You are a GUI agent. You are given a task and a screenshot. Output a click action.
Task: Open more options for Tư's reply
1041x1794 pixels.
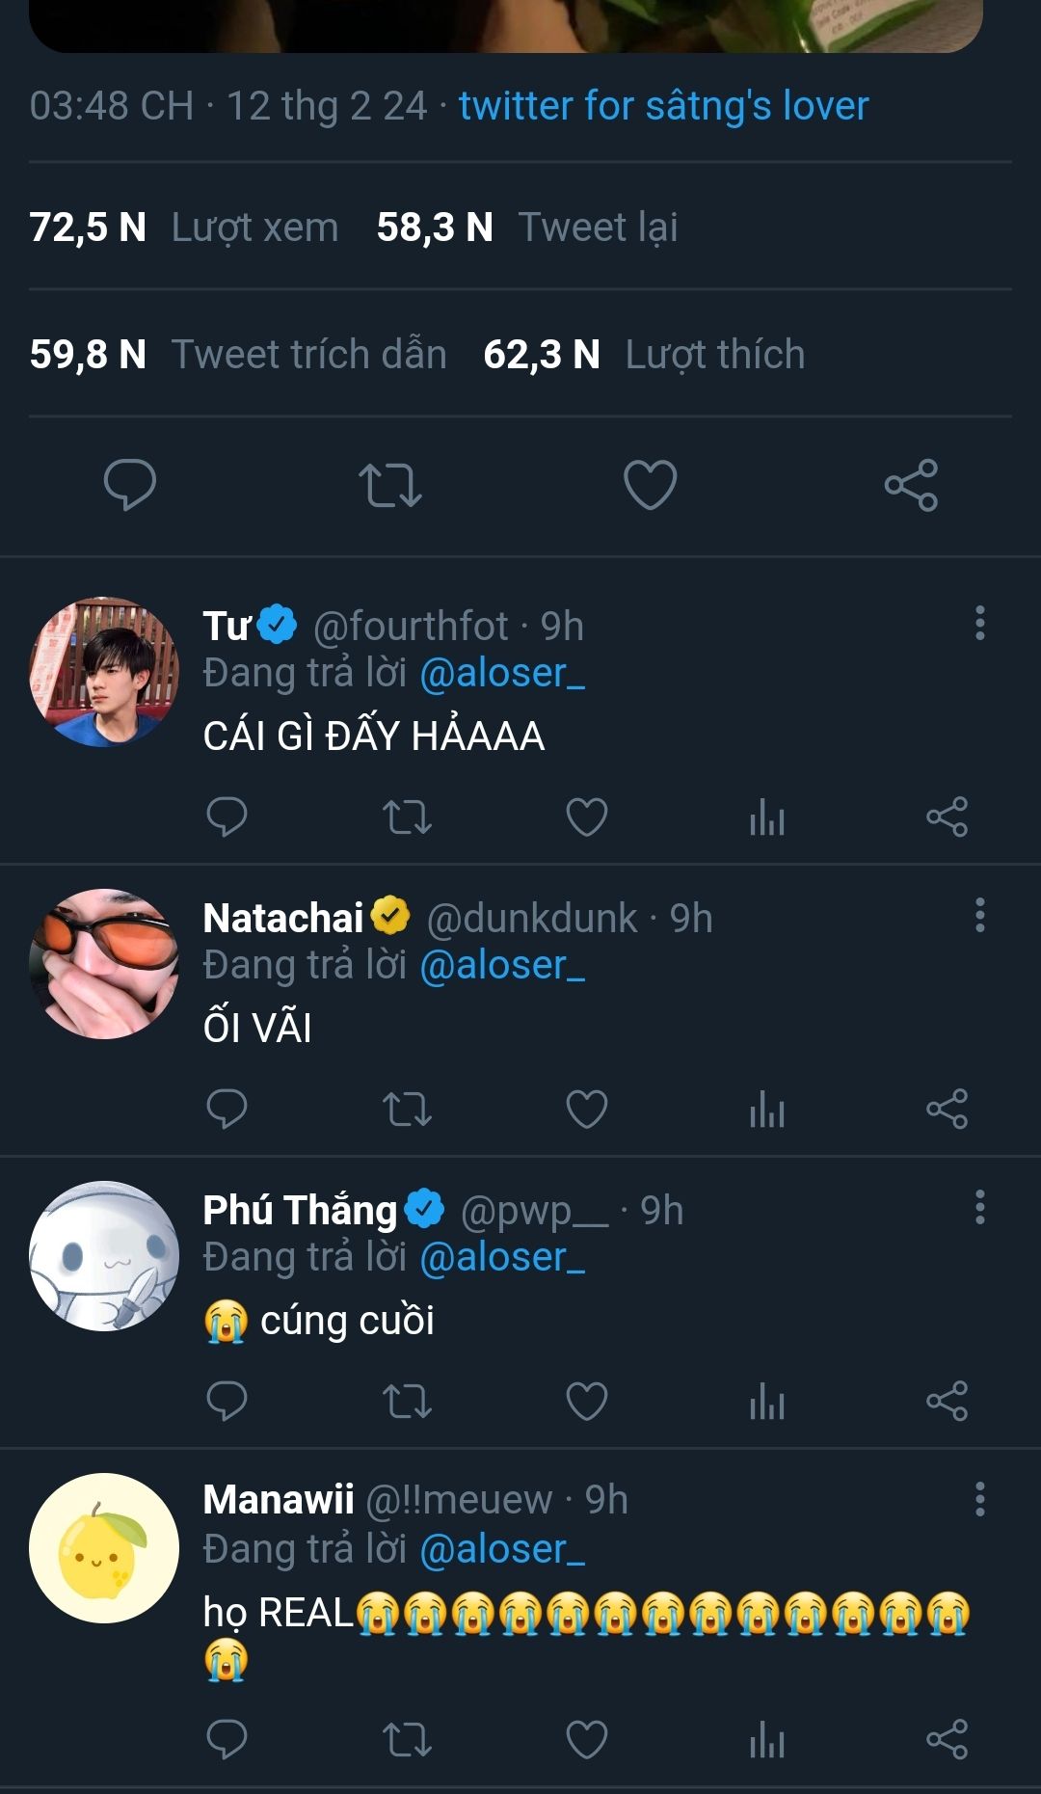coord(979,624)
